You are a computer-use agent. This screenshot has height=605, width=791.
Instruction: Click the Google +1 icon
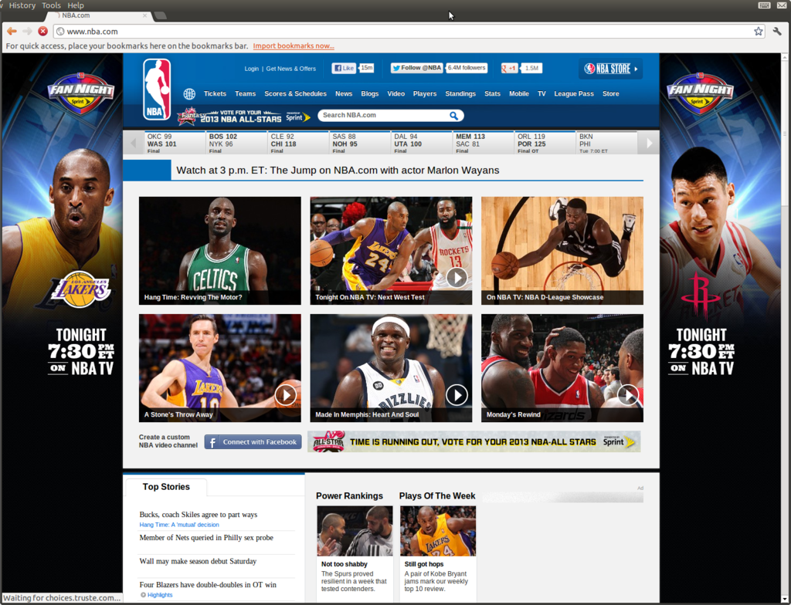508,68
